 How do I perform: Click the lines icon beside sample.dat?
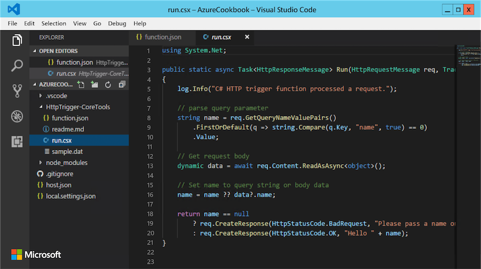pos(47,151)
